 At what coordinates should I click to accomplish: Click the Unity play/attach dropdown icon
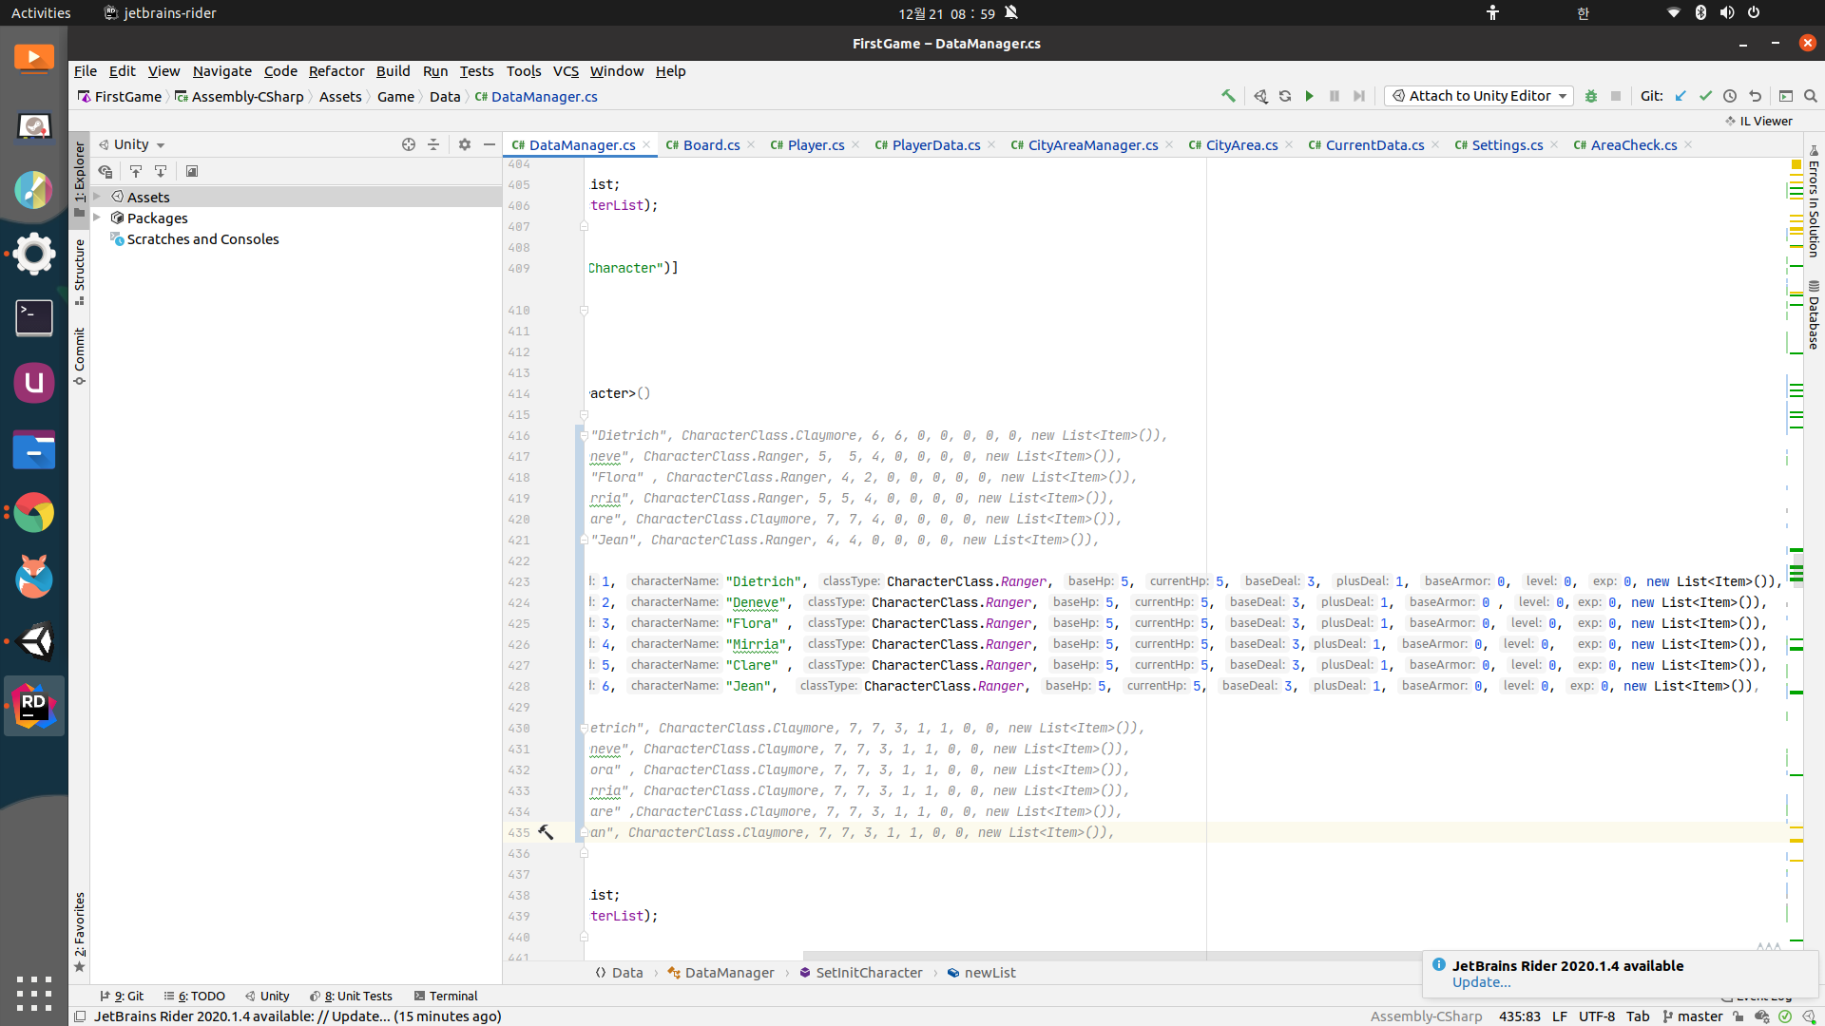coord(1260,96)
